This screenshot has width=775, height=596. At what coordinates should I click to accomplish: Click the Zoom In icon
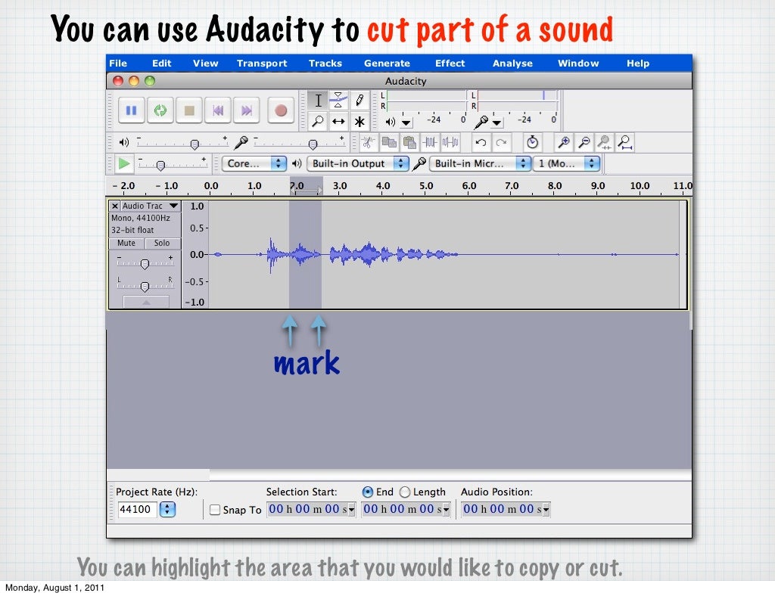pos(563,143)
